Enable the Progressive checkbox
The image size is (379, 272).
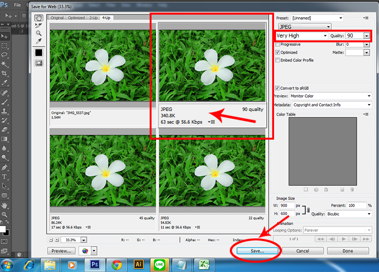click(277, 44)
